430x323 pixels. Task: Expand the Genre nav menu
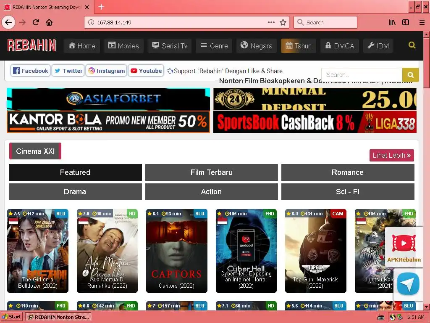tap(214, 45)
